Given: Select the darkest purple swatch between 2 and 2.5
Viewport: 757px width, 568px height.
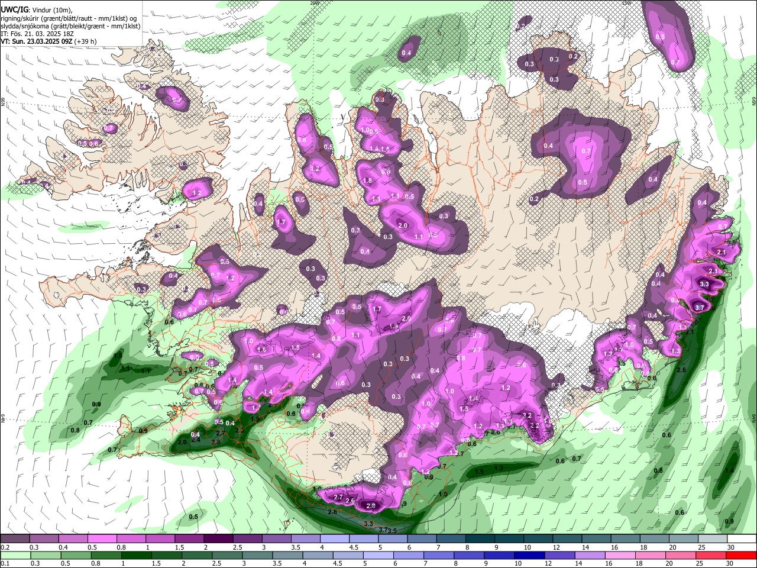Looking at the screenshot, I should [x=218, y=538].
